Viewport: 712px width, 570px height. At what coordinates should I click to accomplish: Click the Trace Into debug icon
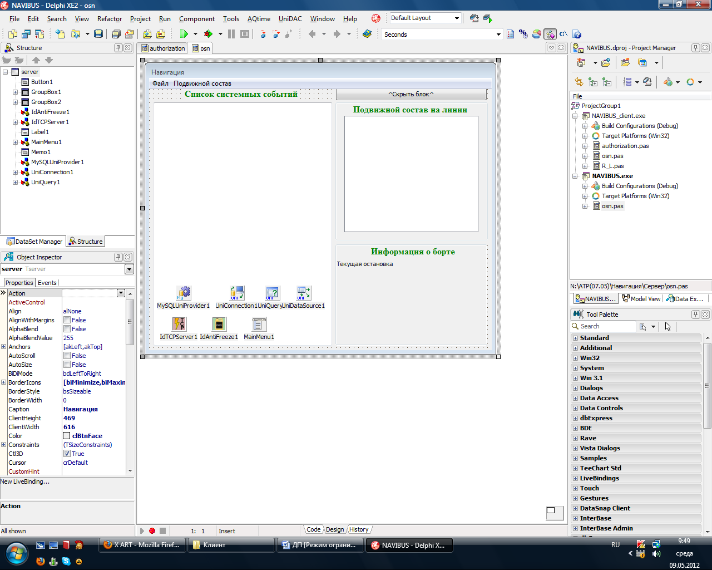click(x=263, y=34)
